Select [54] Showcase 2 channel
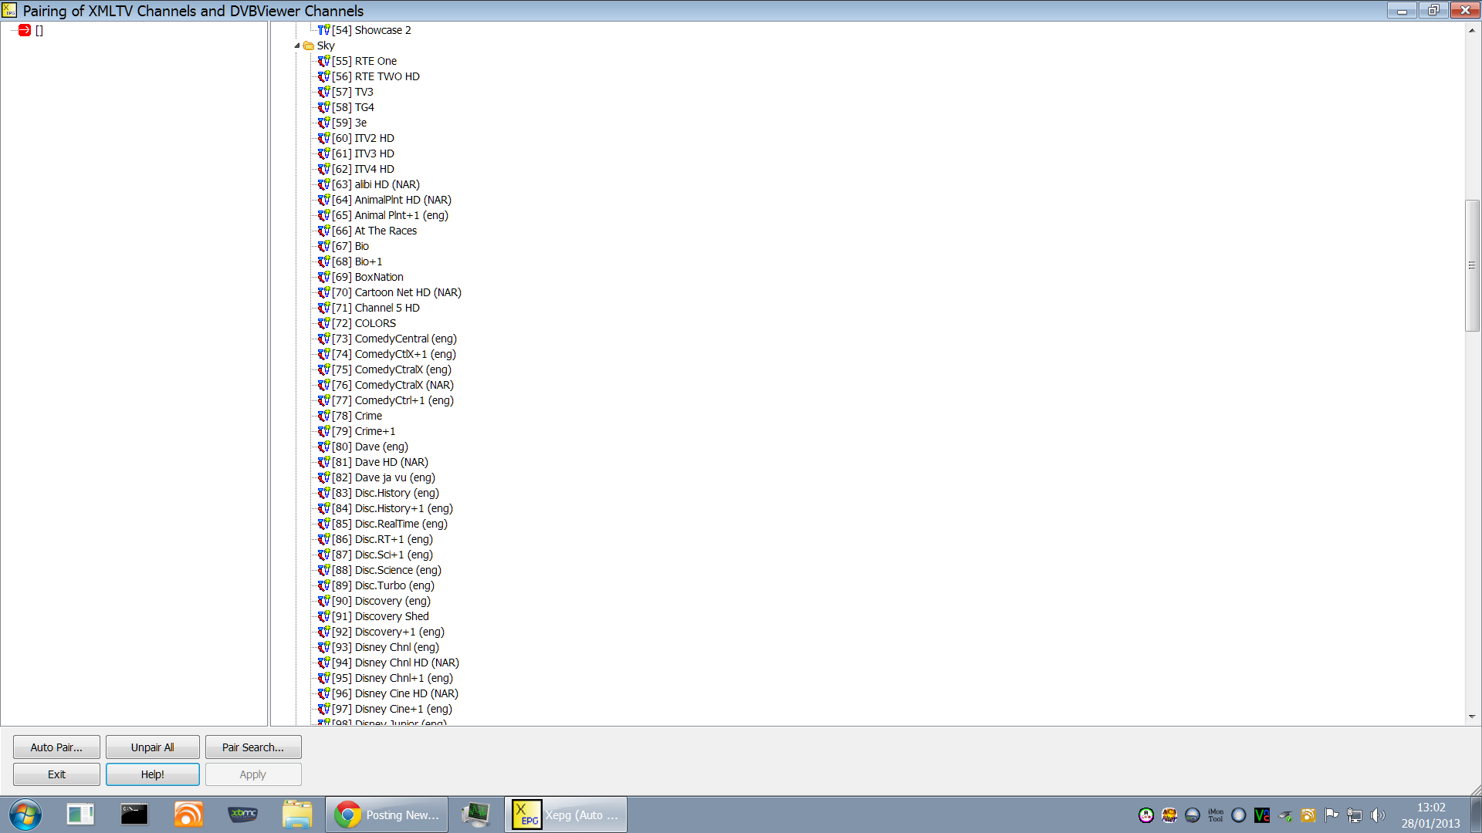This screenshot has width=1482, height=833. (x=371, y=30)
